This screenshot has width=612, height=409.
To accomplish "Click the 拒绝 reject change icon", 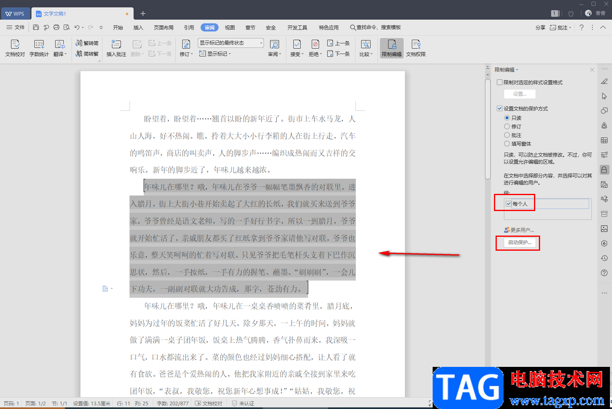I will (x=315, y=44).
